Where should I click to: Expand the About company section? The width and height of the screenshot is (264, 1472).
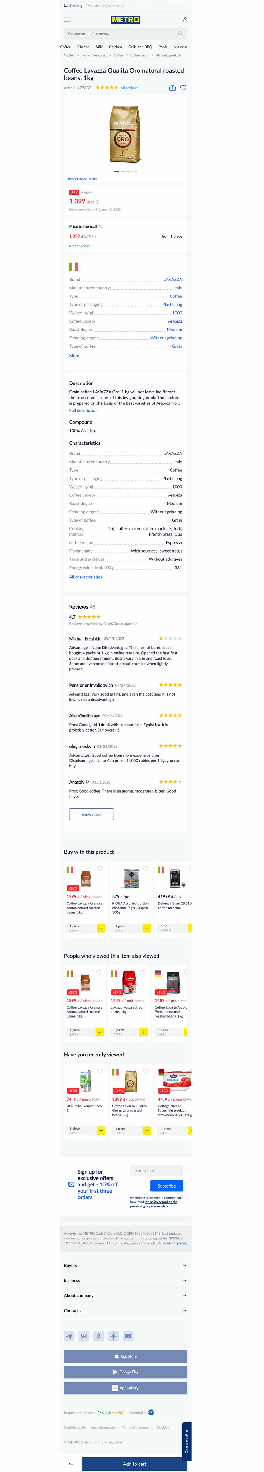[125, 1295]
